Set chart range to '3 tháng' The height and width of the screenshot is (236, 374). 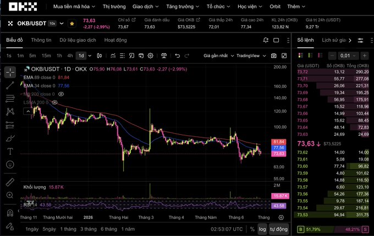tap(88, 229)
